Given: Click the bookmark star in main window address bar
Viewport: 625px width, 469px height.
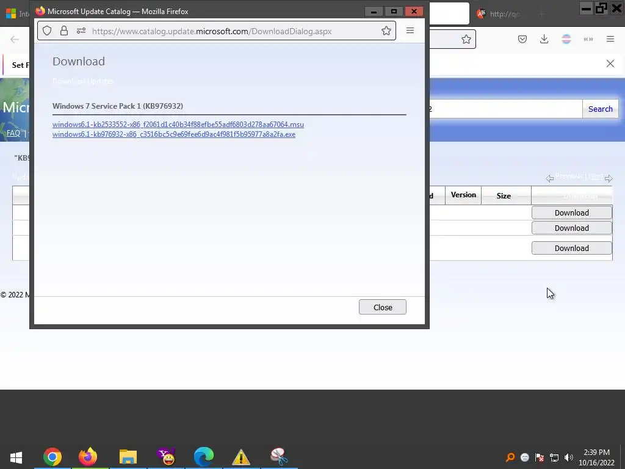Looking at the screenshot, I should click(466, 39).
